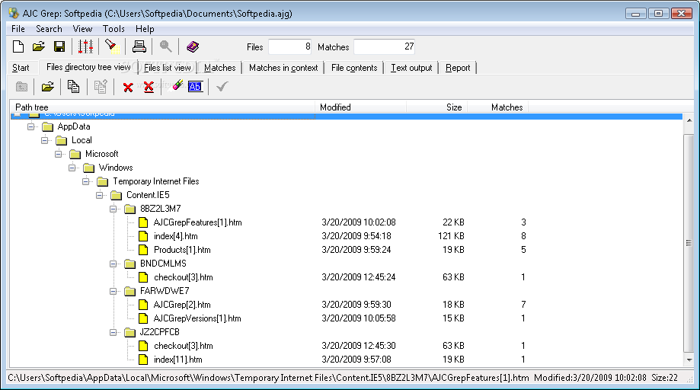The width and height of the screenshot is (700, 390).
Task: Click the JZ2CPFCB folder icon
Action: [130, 332]
